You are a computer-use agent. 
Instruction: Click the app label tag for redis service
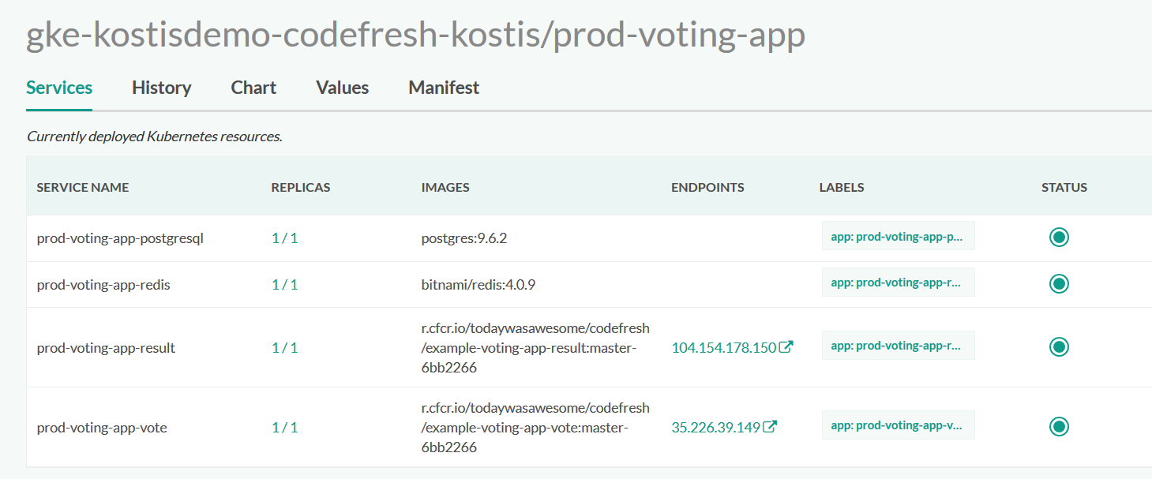point(898,283)
